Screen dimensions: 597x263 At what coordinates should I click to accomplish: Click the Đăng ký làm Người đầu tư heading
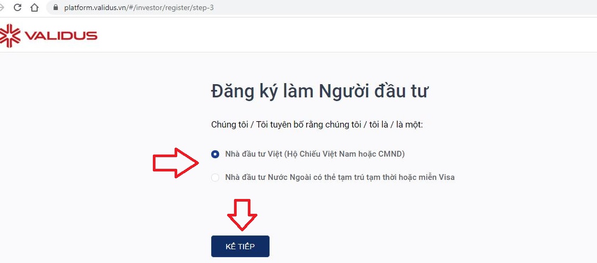click(x=320, y=92)
